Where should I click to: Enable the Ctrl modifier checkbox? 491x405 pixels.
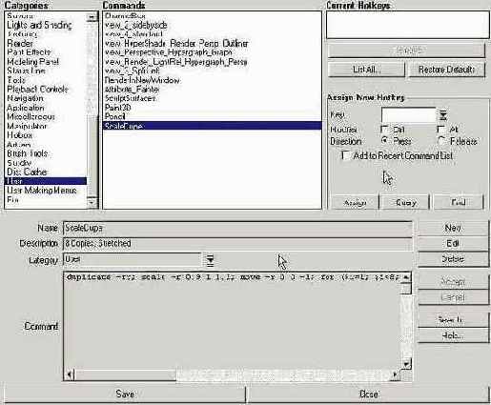coord(384,129)
